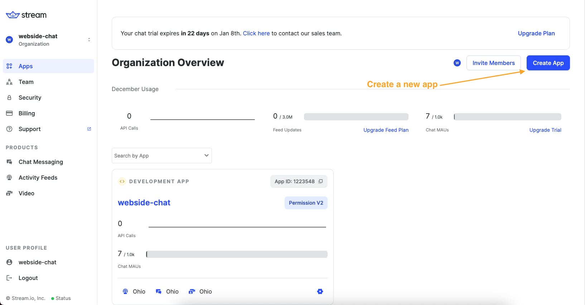Go to Security settings
Screen dimensions: 585x305
pos(48,97)
